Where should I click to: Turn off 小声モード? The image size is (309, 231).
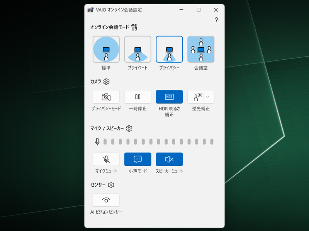pyautogui.click(x=138, y=159)
